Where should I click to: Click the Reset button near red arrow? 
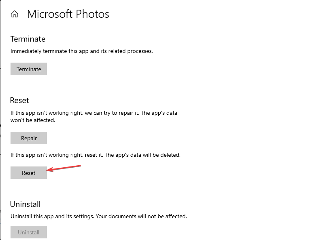[29, 173]
